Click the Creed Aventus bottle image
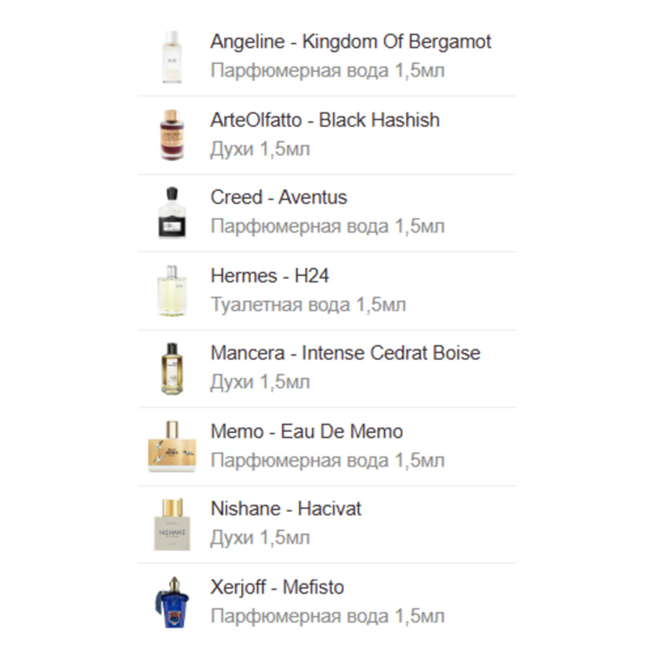The image size is (654, 654). (x=172, y=213)
